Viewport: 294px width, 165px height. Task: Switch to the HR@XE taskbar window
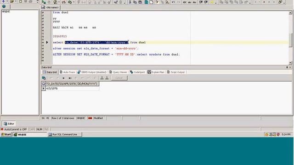coord(29,134)
